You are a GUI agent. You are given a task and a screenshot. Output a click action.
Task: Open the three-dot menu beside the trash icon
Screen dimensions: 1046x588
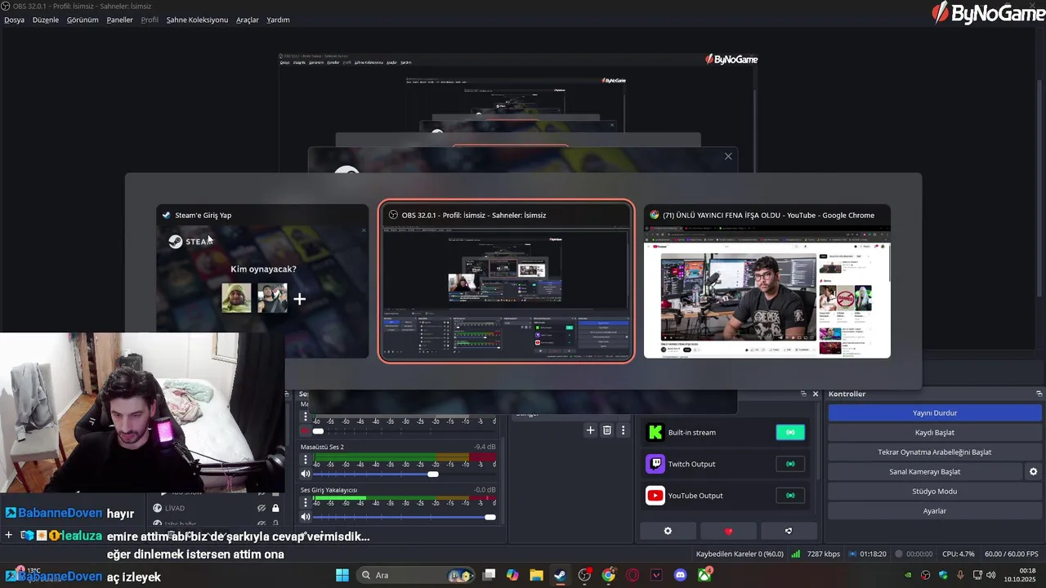tap(623, 430)
